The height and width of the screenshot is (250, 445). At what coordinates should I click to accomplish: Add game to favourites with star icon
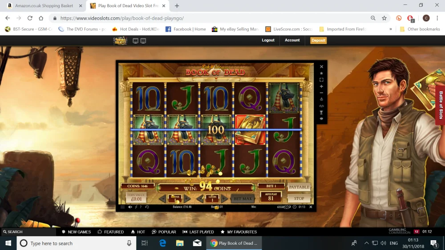322,73
